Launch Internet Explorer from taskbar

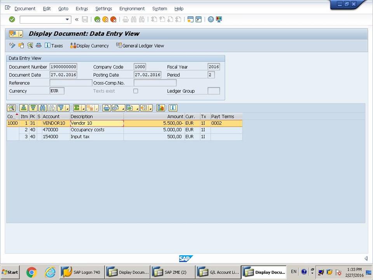coord(50,272)
